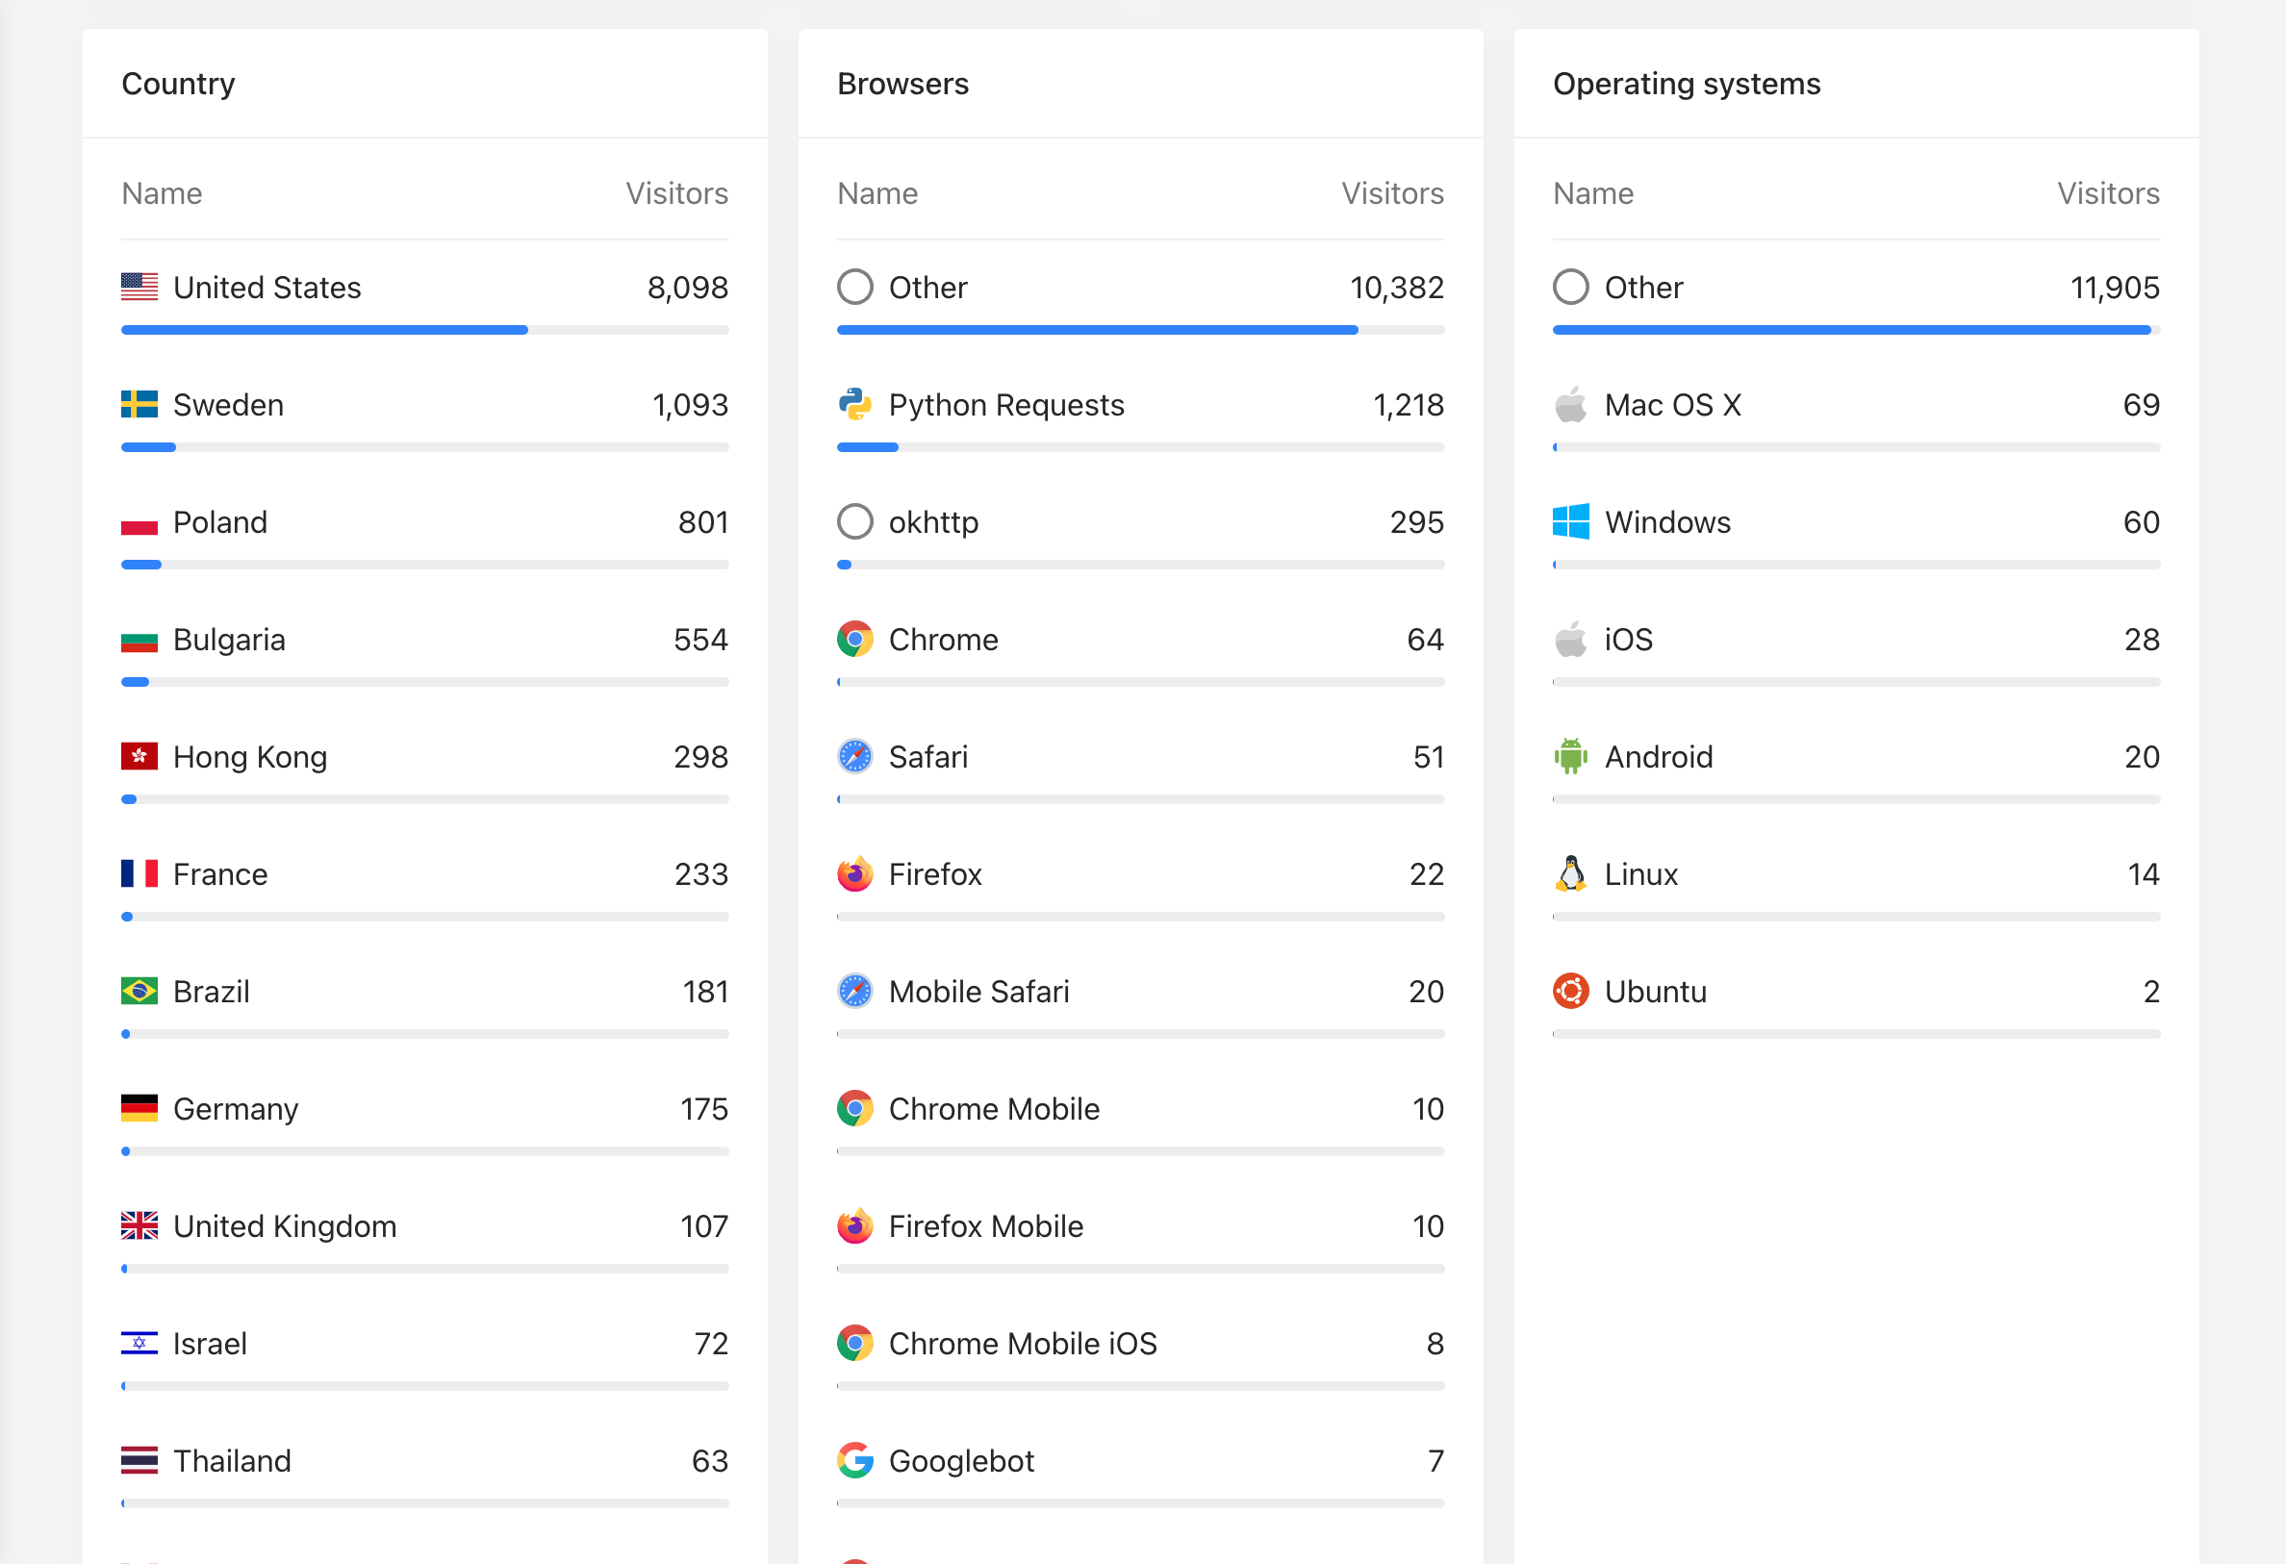Click Visitors column header in Country table
The width and height of the screenshot is (2286, 1564).
pos(676,192)
